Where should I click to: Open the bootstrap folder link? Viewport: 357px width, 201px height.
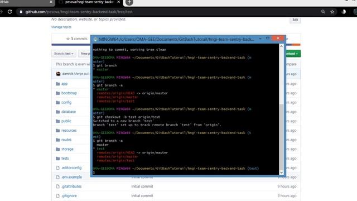click(x=69, y=93)
